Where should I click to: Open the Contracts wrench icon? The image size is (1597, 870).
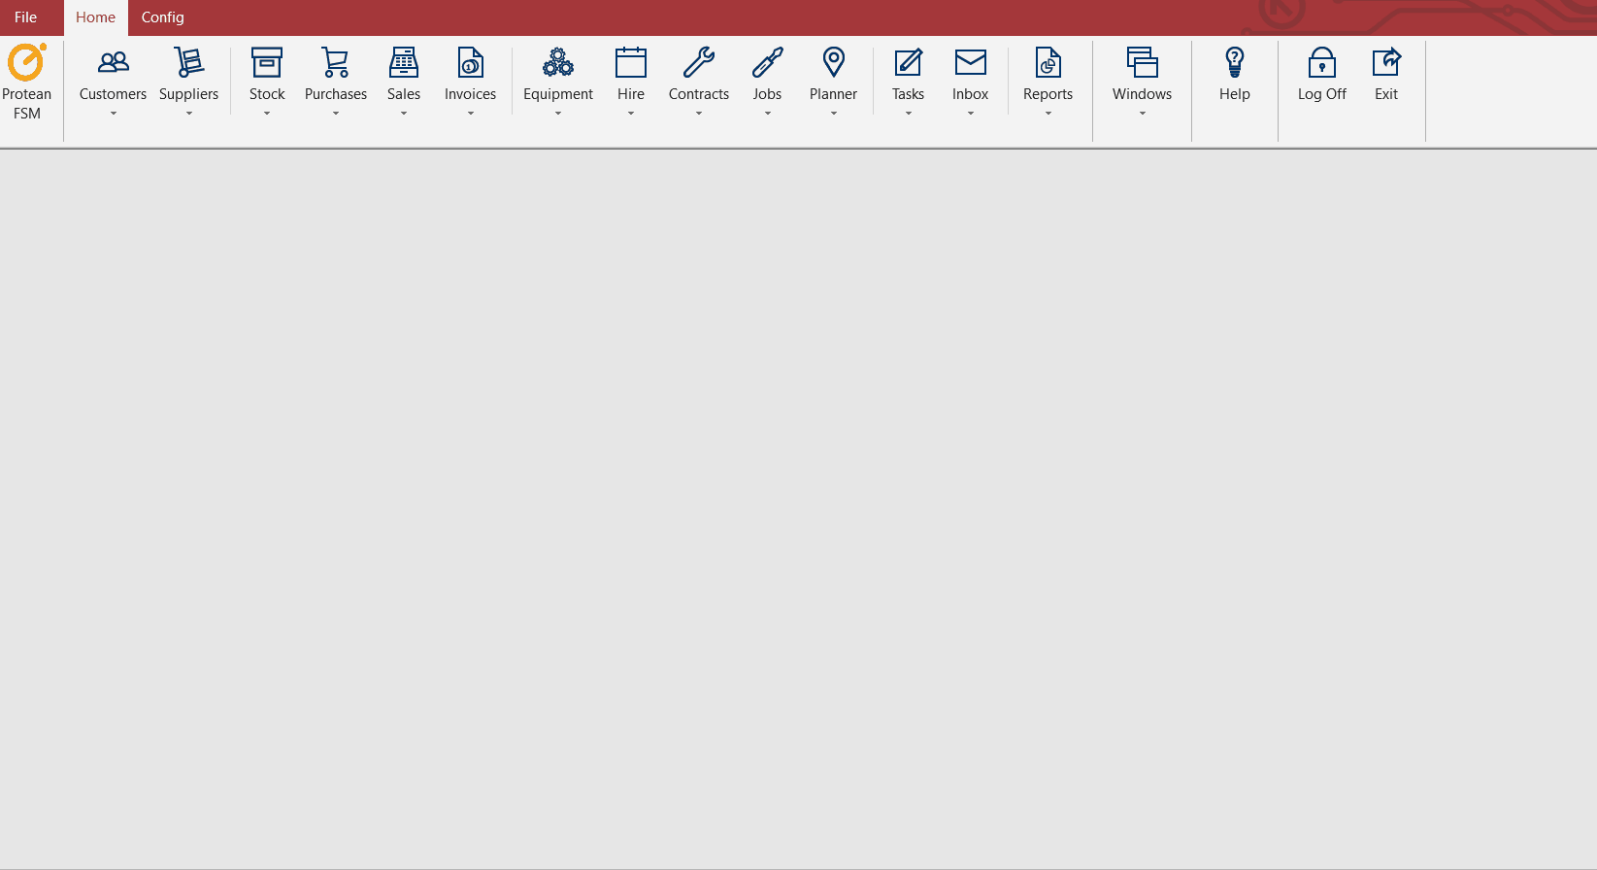coord(699,62)
